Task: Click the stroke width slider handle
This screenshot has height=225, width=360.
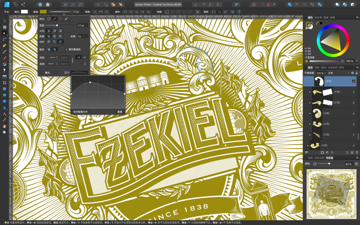Action: tap(57, 25)
